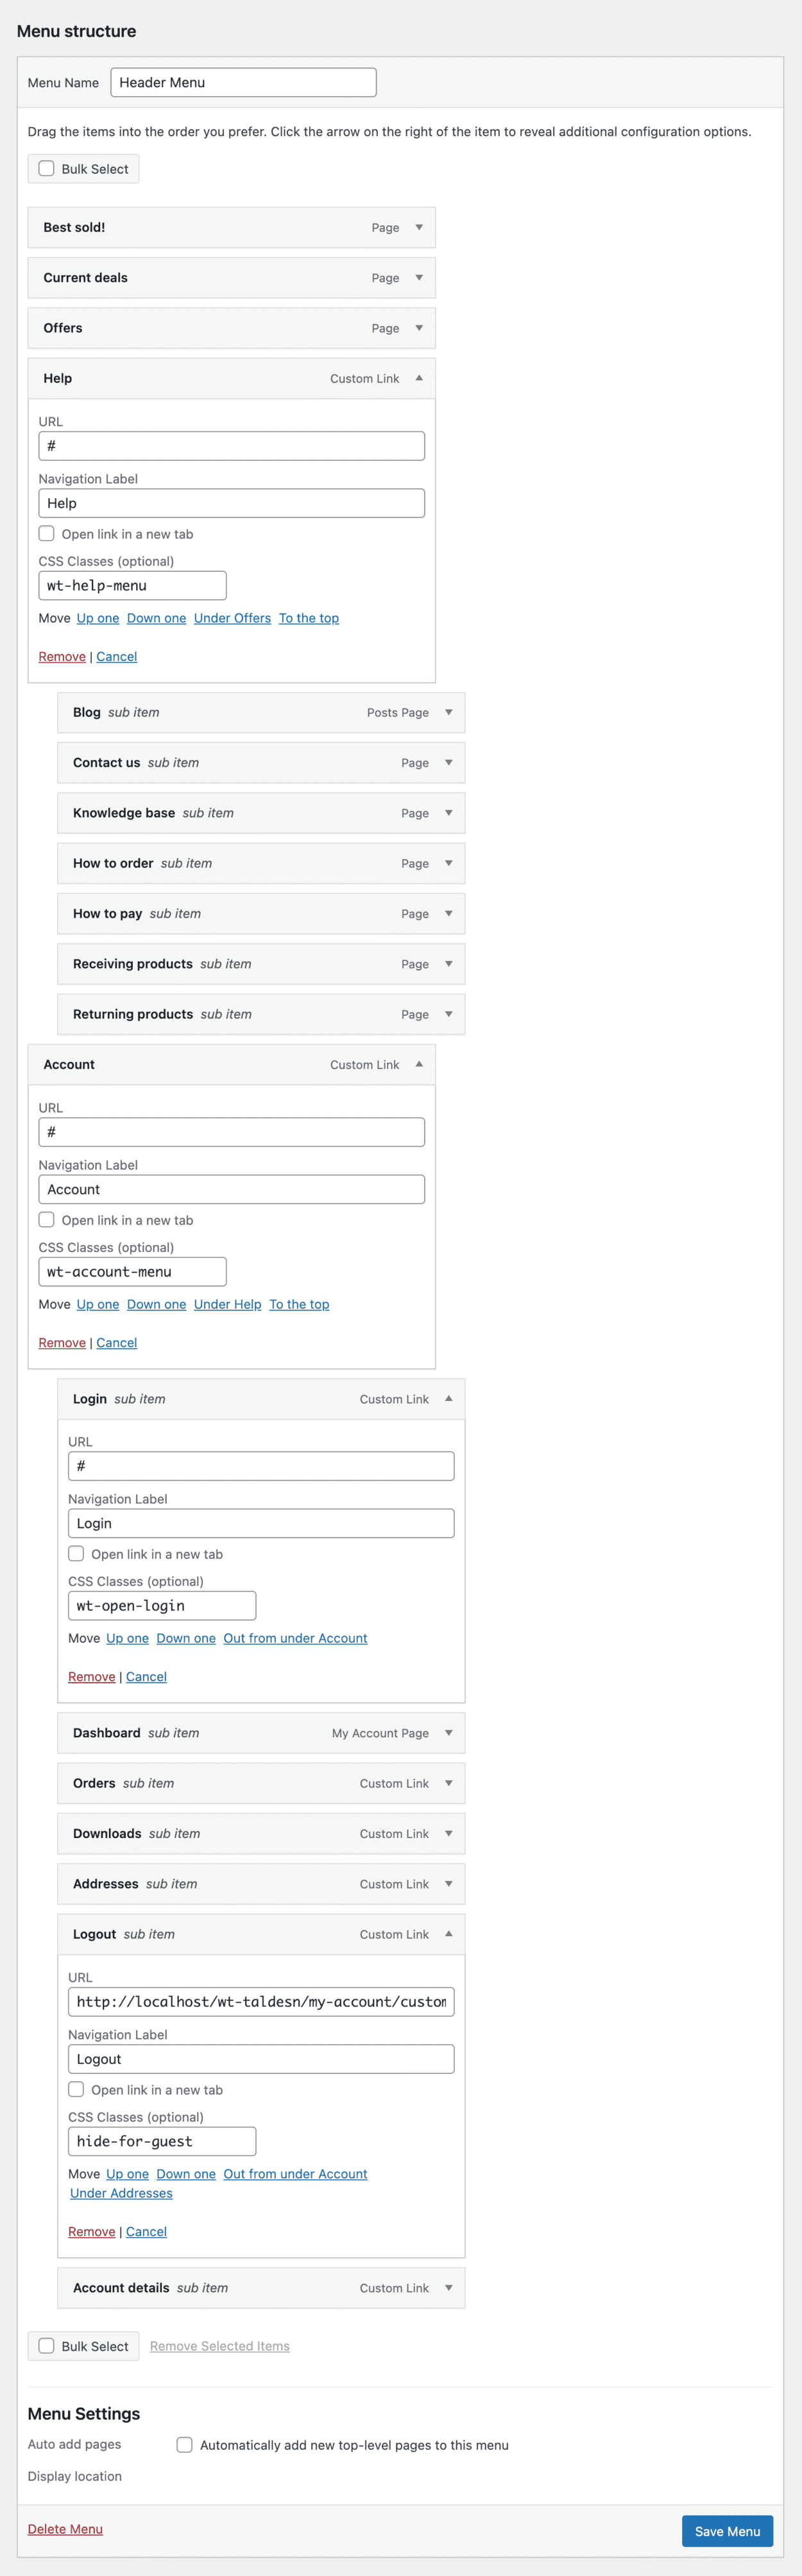802x2576 pixels.
Task: Collapse the Logout sub item
Action: tap(448, 1934)
